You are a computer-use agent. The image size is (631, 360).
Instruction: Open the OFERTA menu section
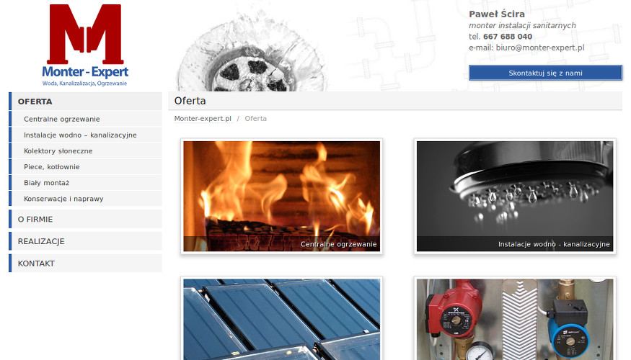pos(85,102)
